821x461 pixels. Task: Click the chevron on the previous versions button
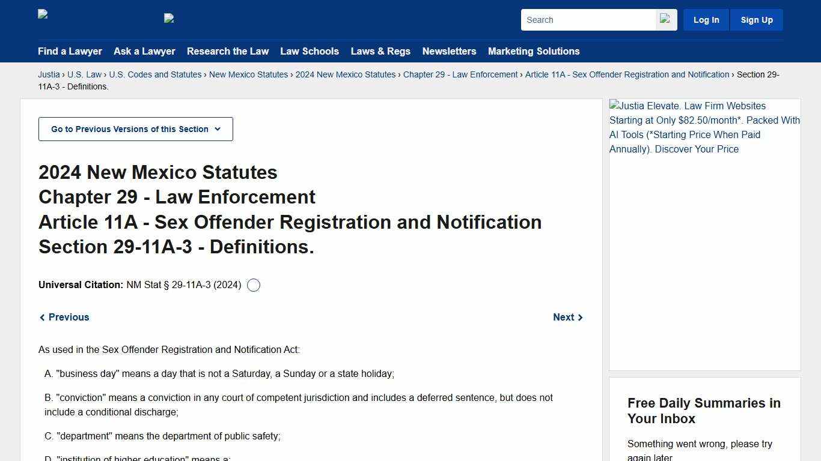[218, 129]
